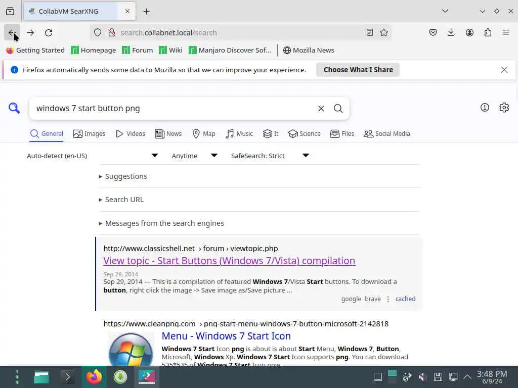Open the audio volume tray icon

click(422, 377)
